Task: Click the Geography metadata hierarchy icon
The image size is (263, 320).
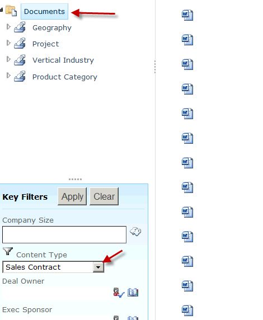Action: [x=20, y=27]
